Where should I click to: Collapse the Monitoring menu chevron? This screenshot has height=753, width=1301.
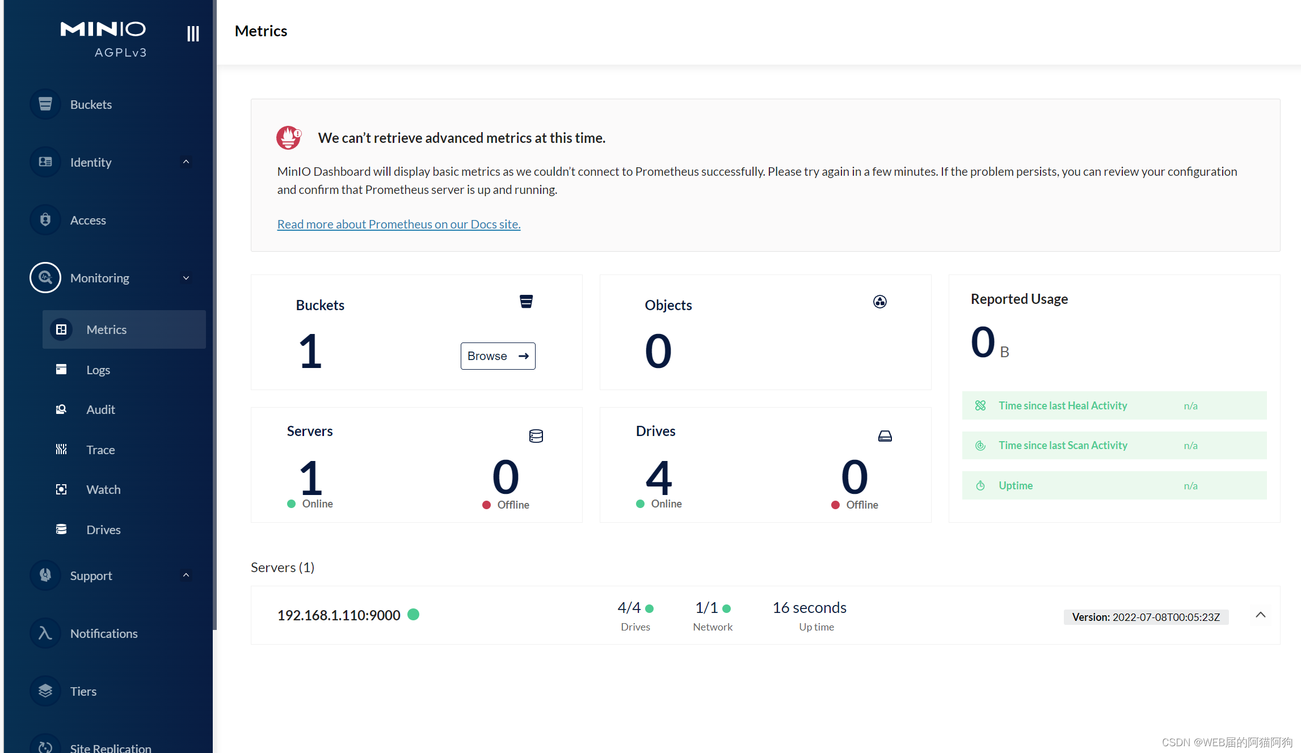point(186,278)
